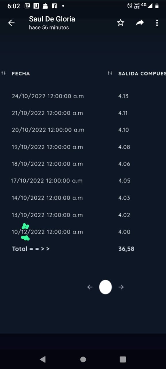The width and height of the screenshot is (166, 369).
Task: Select the white current page indicator
Action: [105, 287]
